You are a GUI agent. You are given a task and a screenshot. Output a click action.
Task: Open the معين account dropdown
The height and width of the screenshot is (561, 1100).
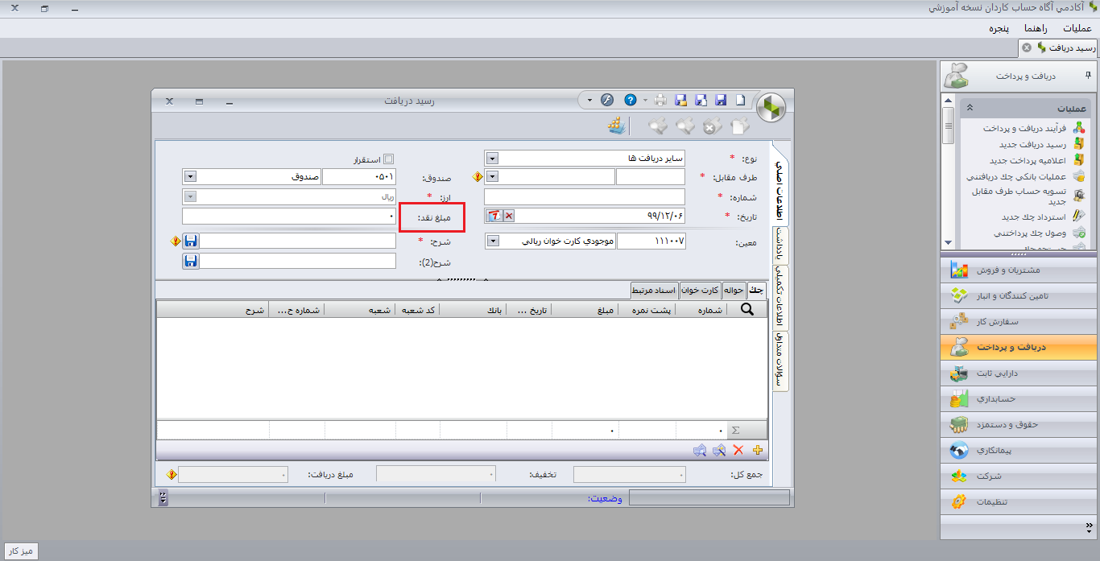pos(492,241)
